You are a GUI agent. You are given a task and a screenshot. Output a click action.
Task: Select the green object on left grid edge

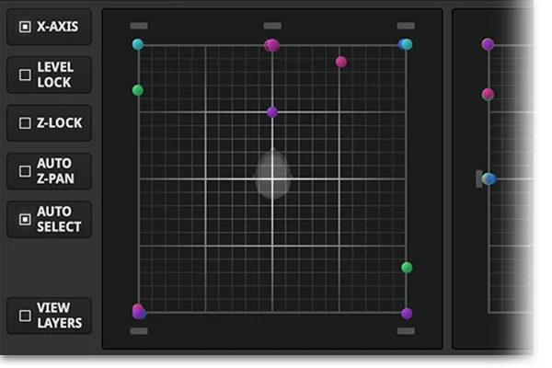pyautogui.click(x=138, y=90)
